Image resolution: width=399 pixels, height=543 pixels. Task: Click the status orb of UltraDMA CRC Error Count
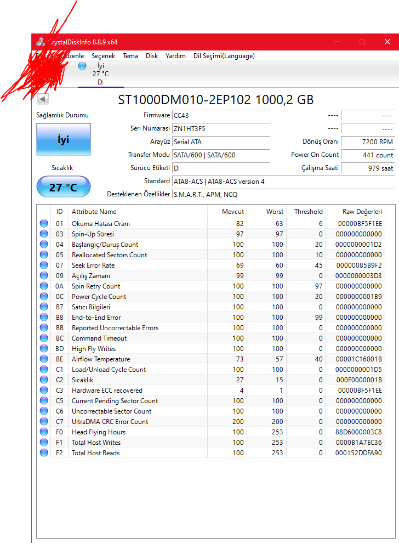pos(44,421)
